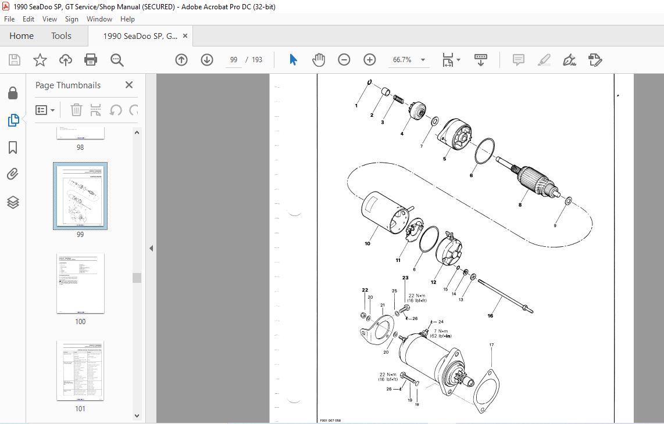Close the Page Thumbnails panel
Image resolution: width=664 pixels, height=424 pixels.
click(129, 85)
